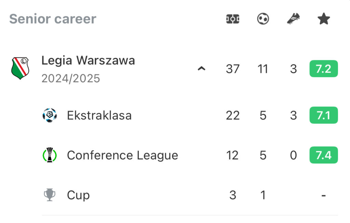The image size is (350, 223).
Task: Click the Cup trophy icon
Action: click(50, 195)
